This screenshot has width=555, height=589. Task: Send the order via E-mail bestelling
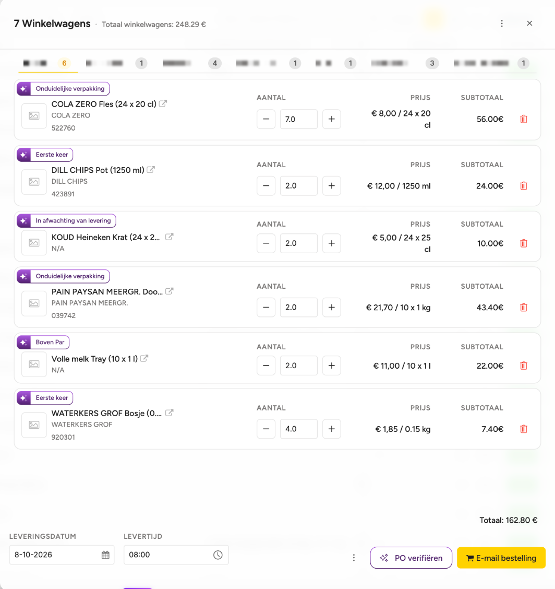click(x=501, y=558)
